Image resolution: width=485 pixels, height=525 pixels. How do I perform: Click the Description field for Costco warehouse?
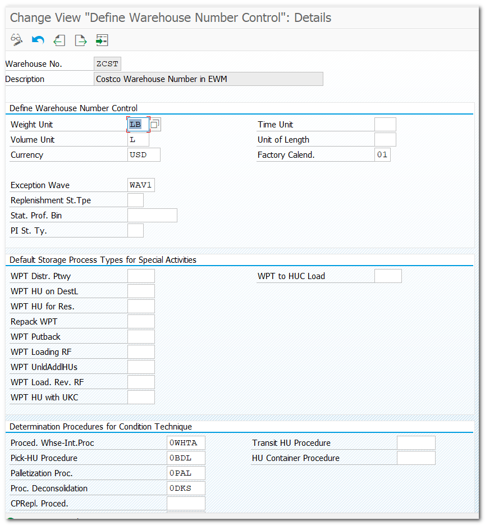(208, 79)
